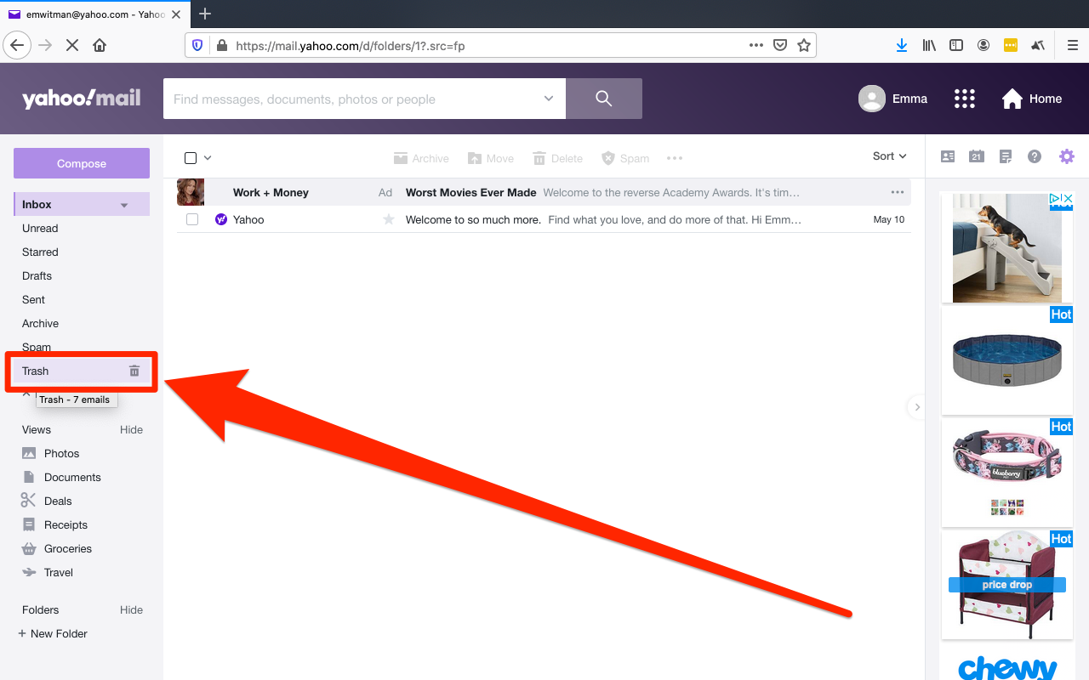1089x680 pixels.
Task: Toggle the browser sidebar view icon
Action: [956, 46]
